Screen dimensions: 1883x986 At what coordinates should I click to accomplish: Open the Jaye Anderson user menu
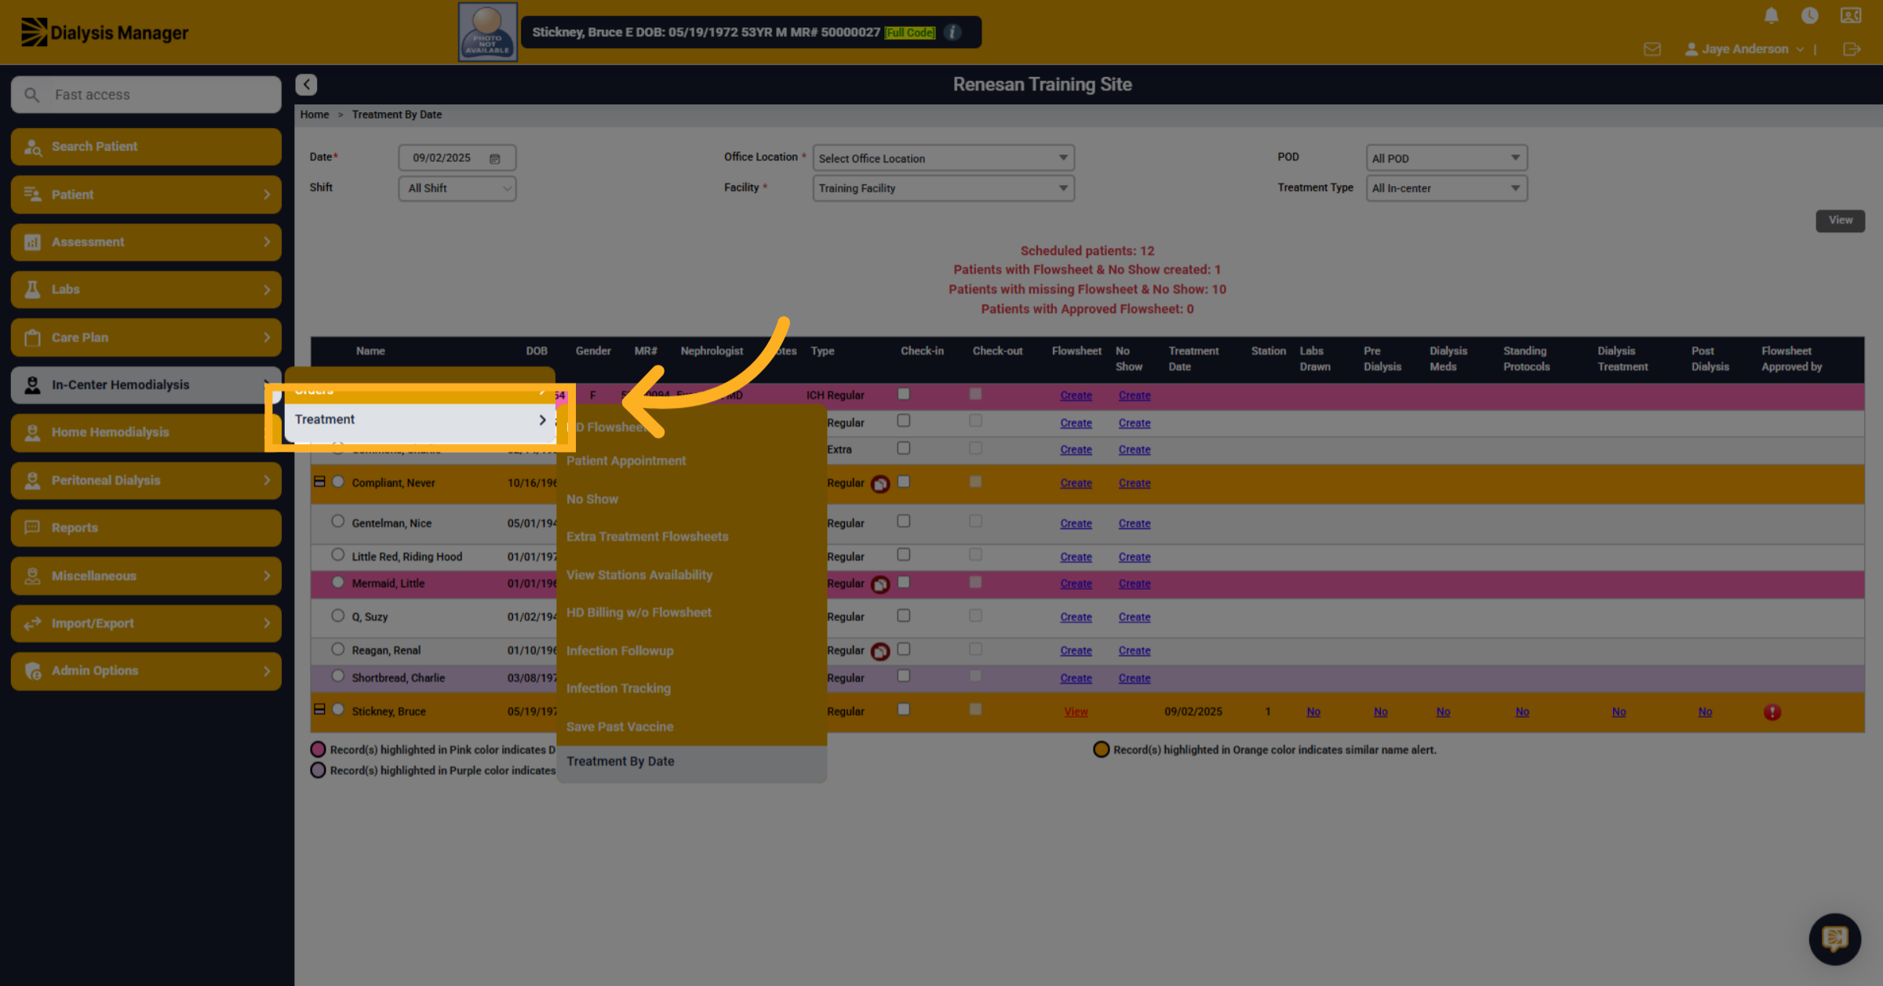click(x=1744, y=49)
